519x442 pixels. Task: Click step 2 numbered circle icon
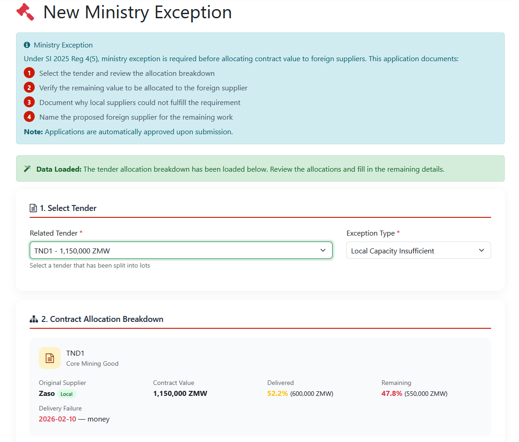(x=29, y=87)
